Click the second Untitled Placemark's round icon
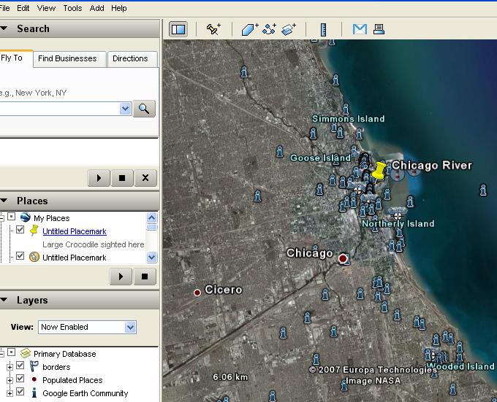This screenshot has width=497, height=402. [x=34, y=257]
